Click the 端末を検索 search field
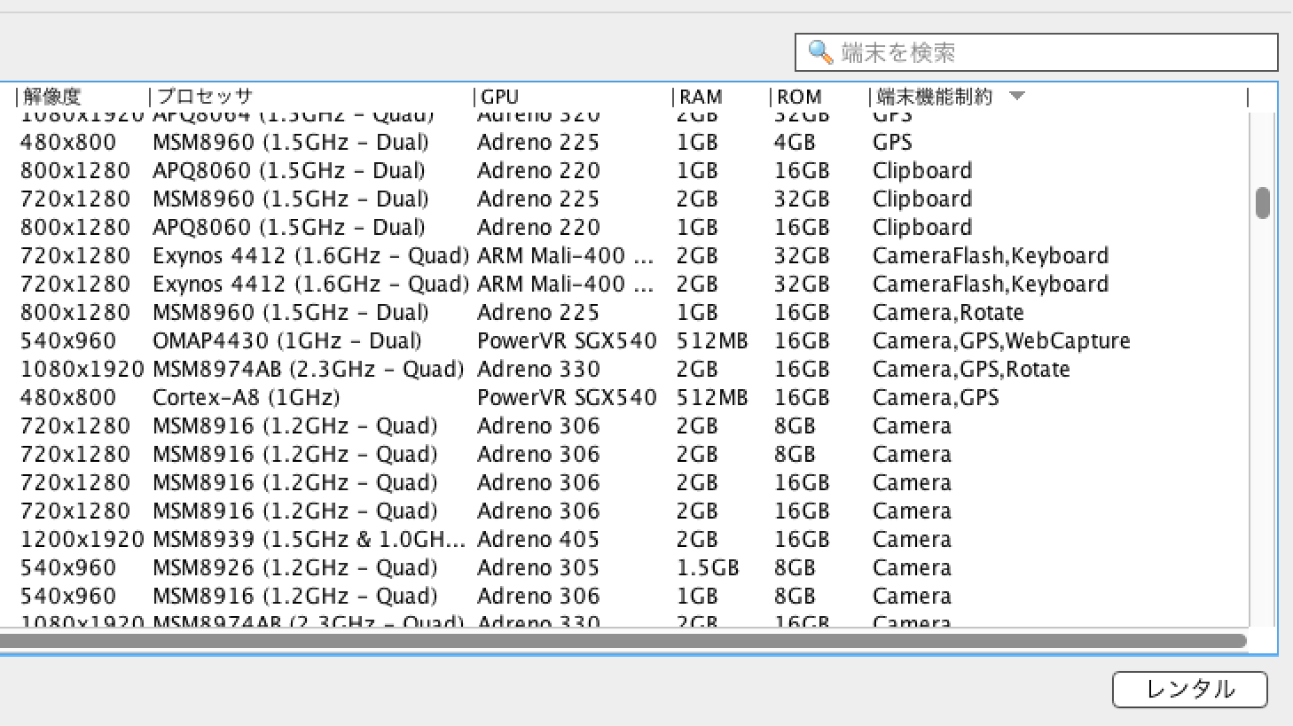 (1036, 52)
